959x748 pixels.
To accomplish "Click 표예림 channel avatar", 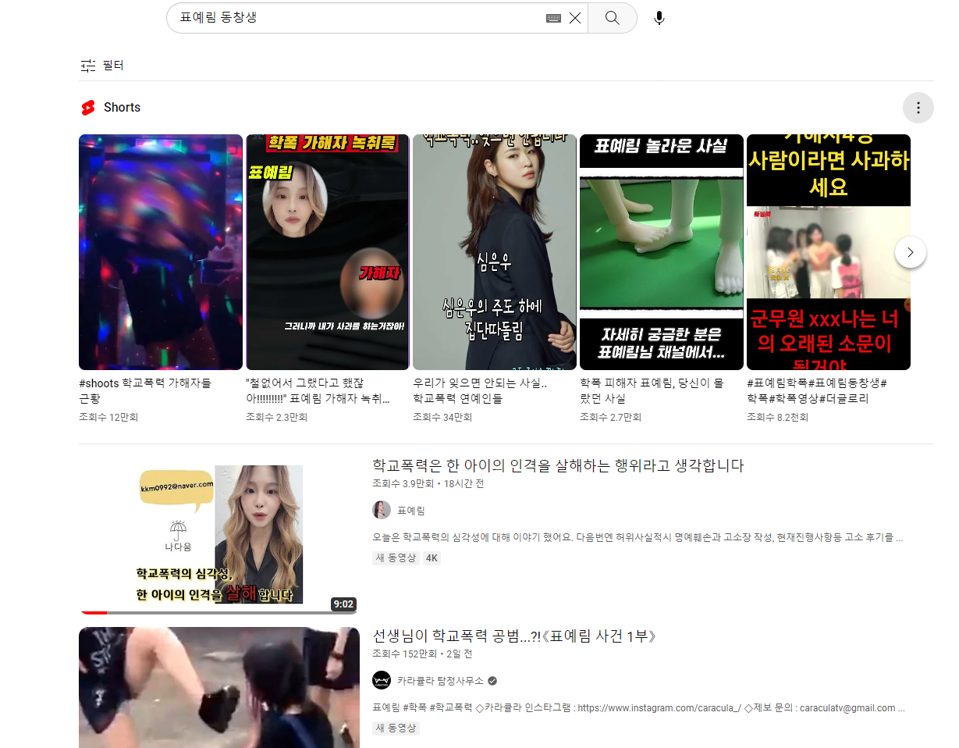I will [382, 510].
